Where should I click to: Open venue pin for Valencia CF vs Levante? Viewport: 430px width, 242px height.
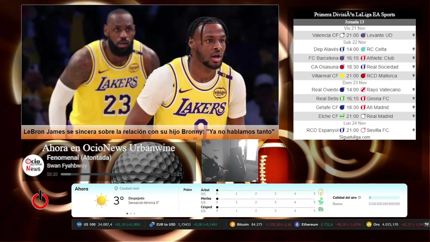point(414,35)
